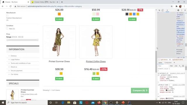187x105 pixels.
Task: Open the notification center icon
Action: (183, 102)
